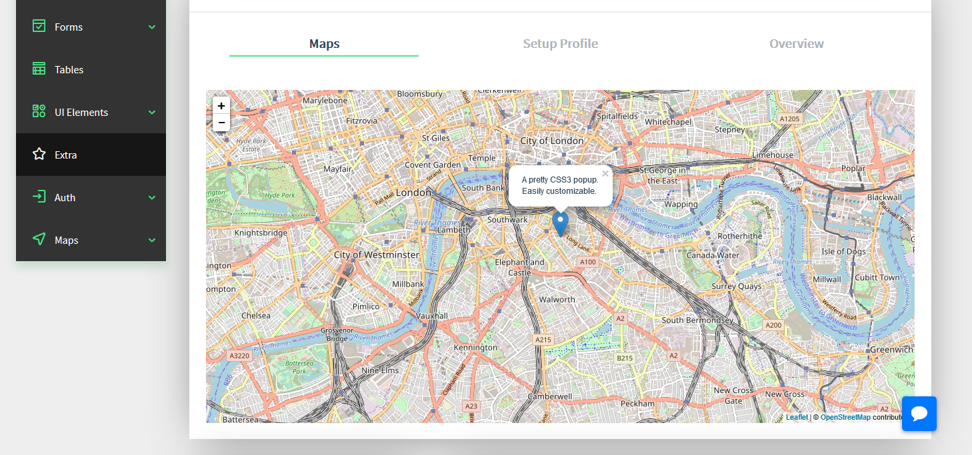
Task: Click the 'Kennington' map label
Action: (x=475, y=348)
